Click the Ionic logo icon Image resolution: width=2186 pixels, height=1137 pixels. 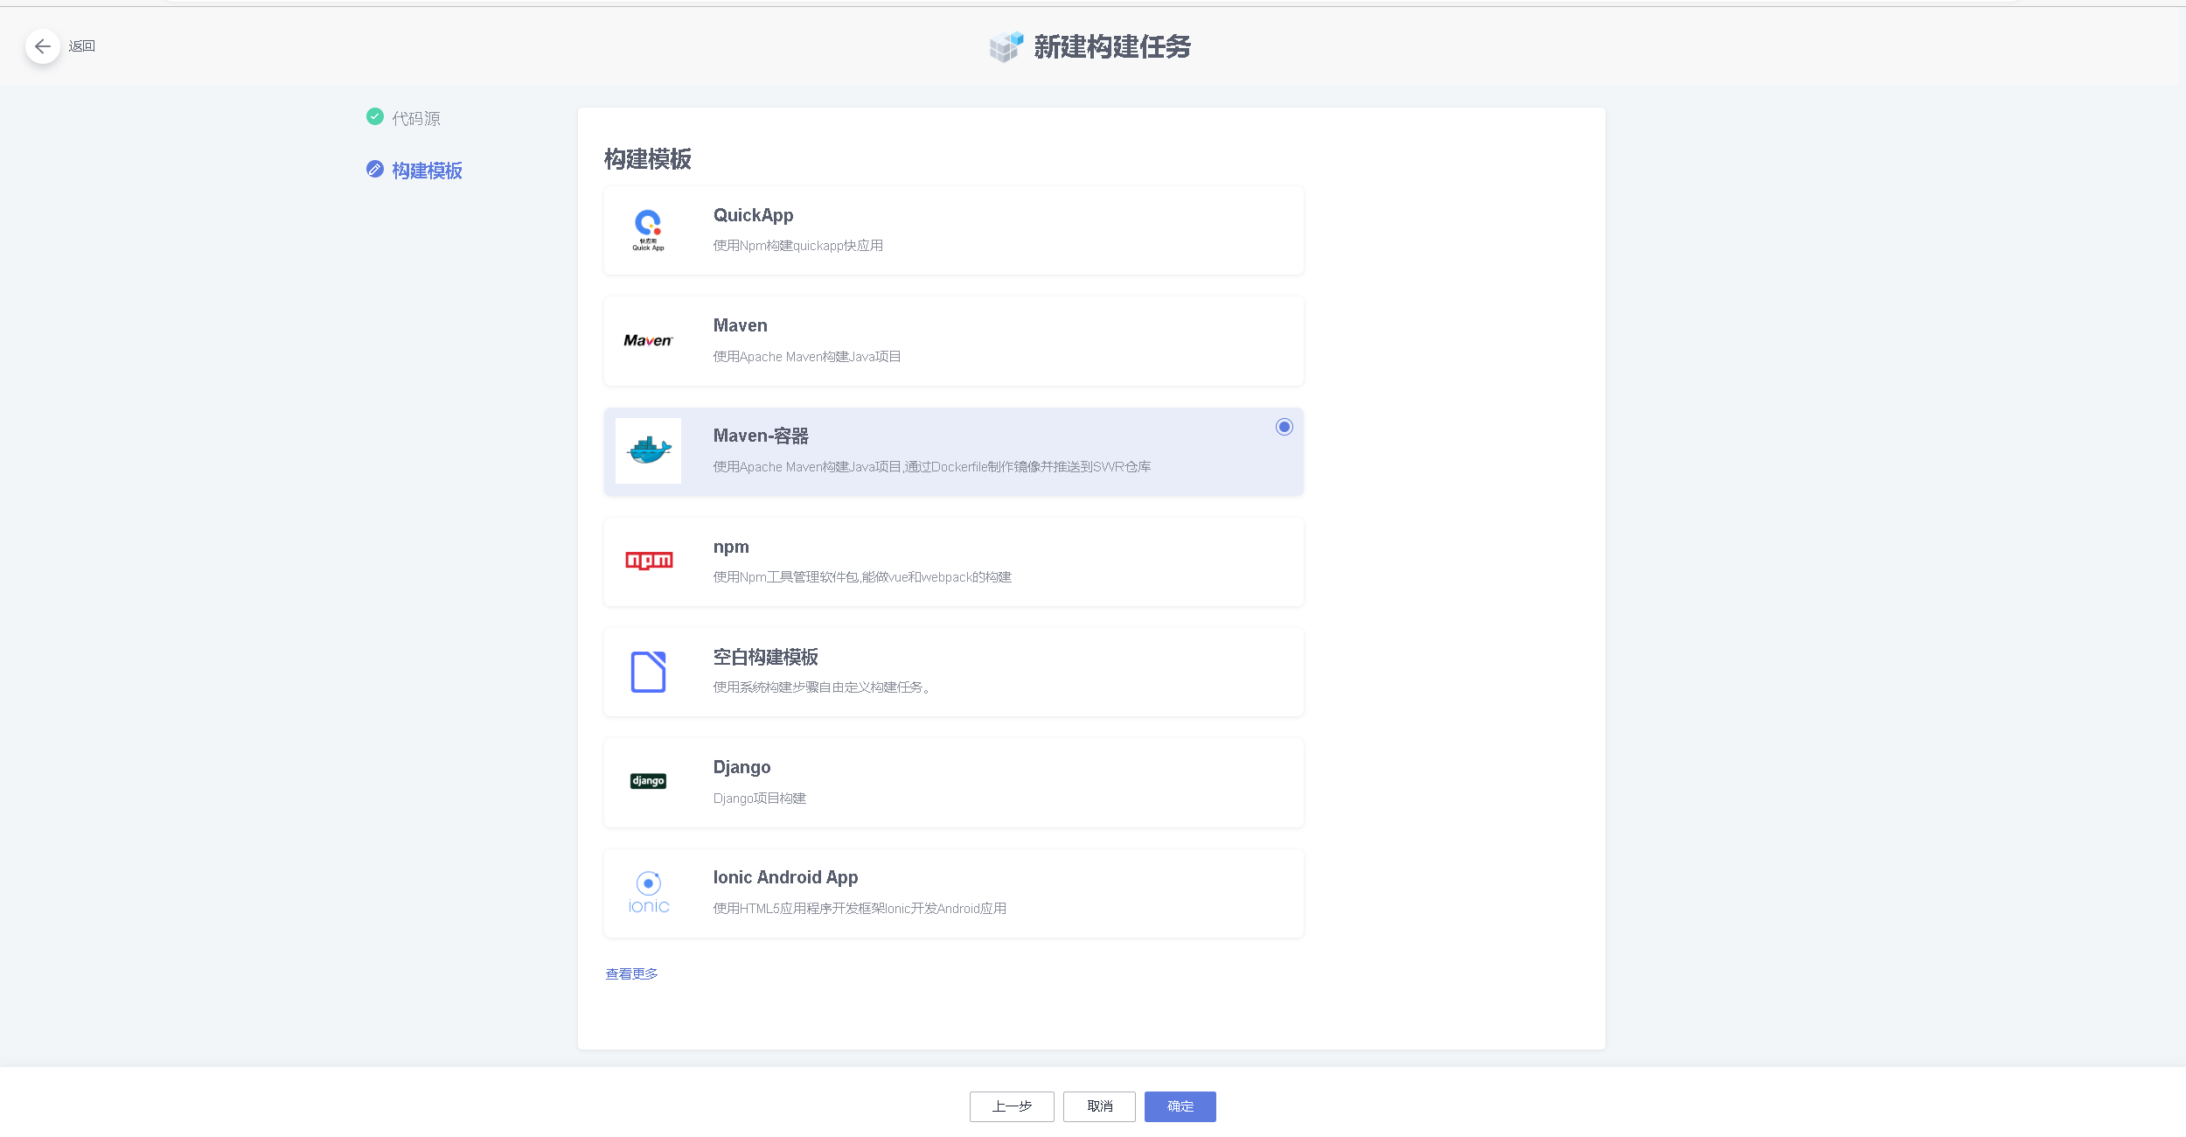tap(649, 892)
